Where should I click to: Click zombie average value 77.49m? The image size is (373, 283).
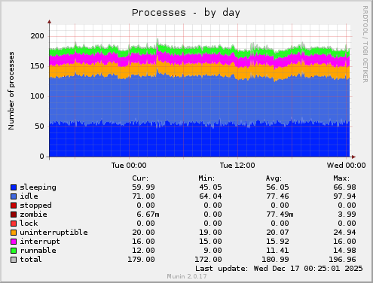click(x=280, y=215)
